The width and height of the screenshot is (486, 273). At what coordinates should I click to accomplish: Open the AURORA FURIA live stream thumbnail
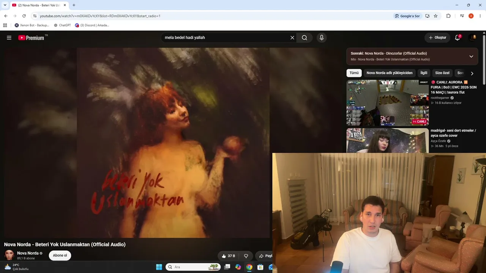[388, 103]
